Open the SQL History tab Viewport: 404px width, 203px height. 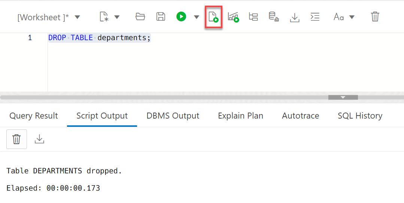[x=360, y=116]
